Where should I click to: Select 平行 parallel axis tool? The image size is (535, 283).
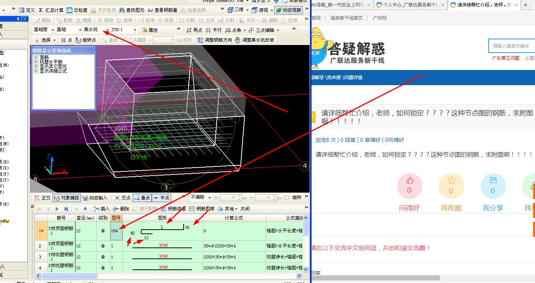214,30
